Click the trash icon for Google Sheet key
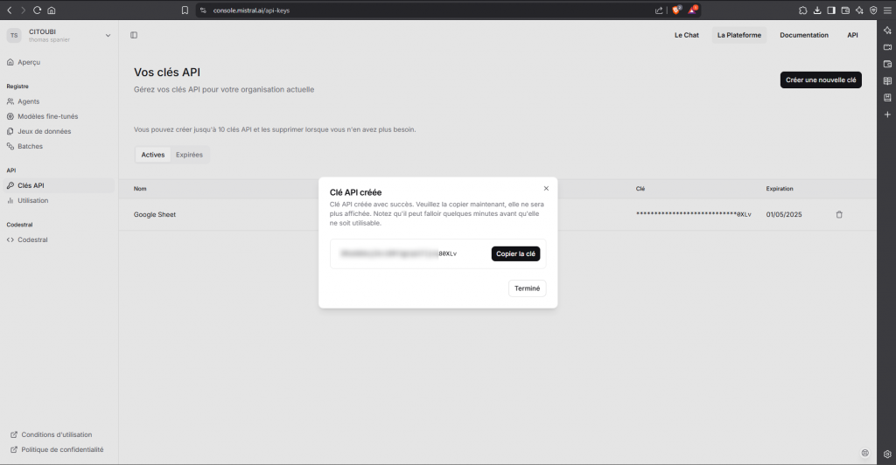The width and height of the screenshot is (896, 465). [x=839, y=214]
